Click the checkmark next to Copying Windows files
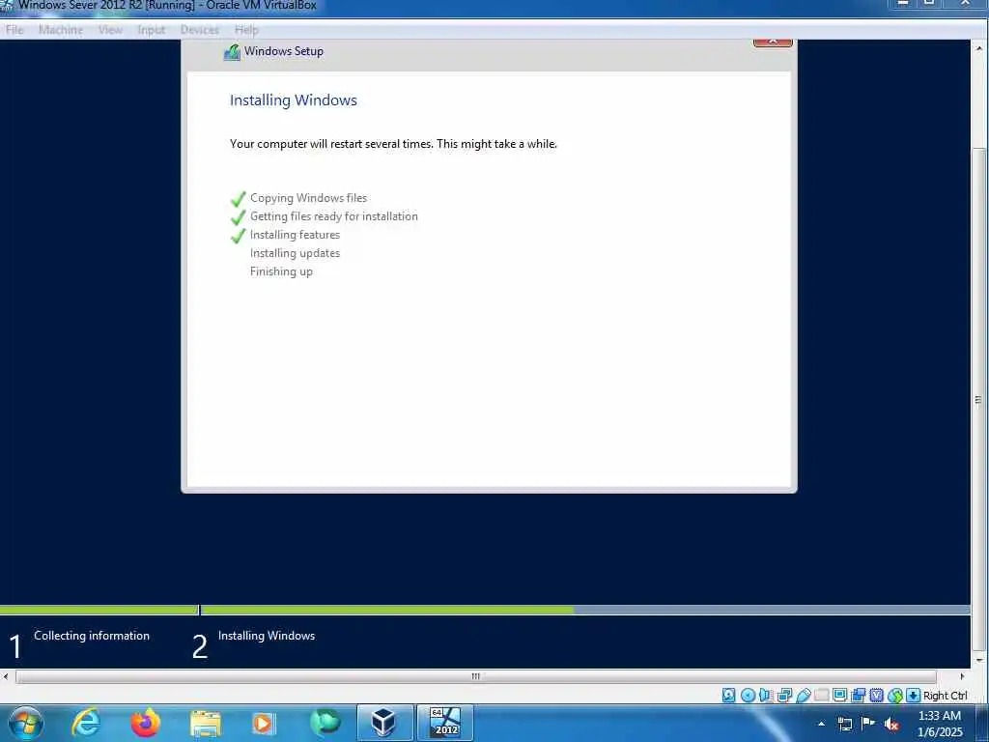 pyautogui.click(x=238, y=199)
